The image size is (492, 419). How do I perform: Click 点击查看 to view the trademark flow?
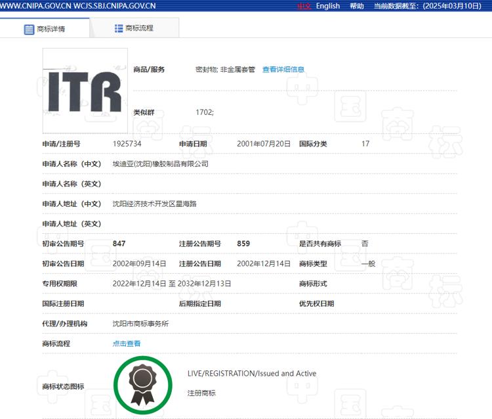[x=127, y=343]
